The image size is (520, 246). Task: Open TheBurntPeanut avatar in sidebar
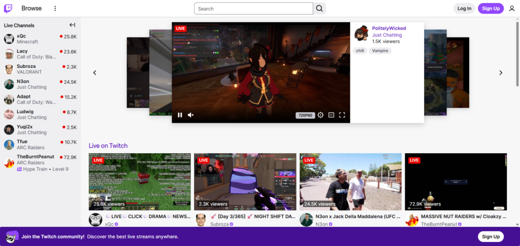9,163
